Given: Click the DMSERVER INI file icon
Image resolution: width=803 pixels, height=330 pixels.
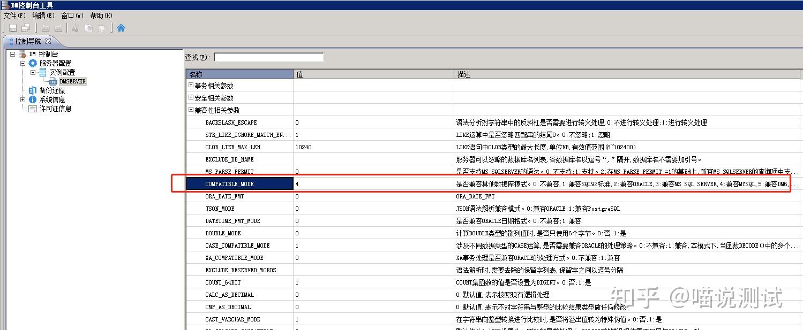Looking at the screenshot, I should 54,81.
